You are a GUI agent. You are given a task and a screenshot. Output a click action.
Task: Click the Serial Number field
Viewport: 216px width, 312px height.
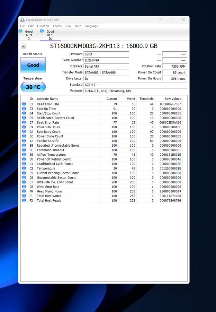click(107, 60)
